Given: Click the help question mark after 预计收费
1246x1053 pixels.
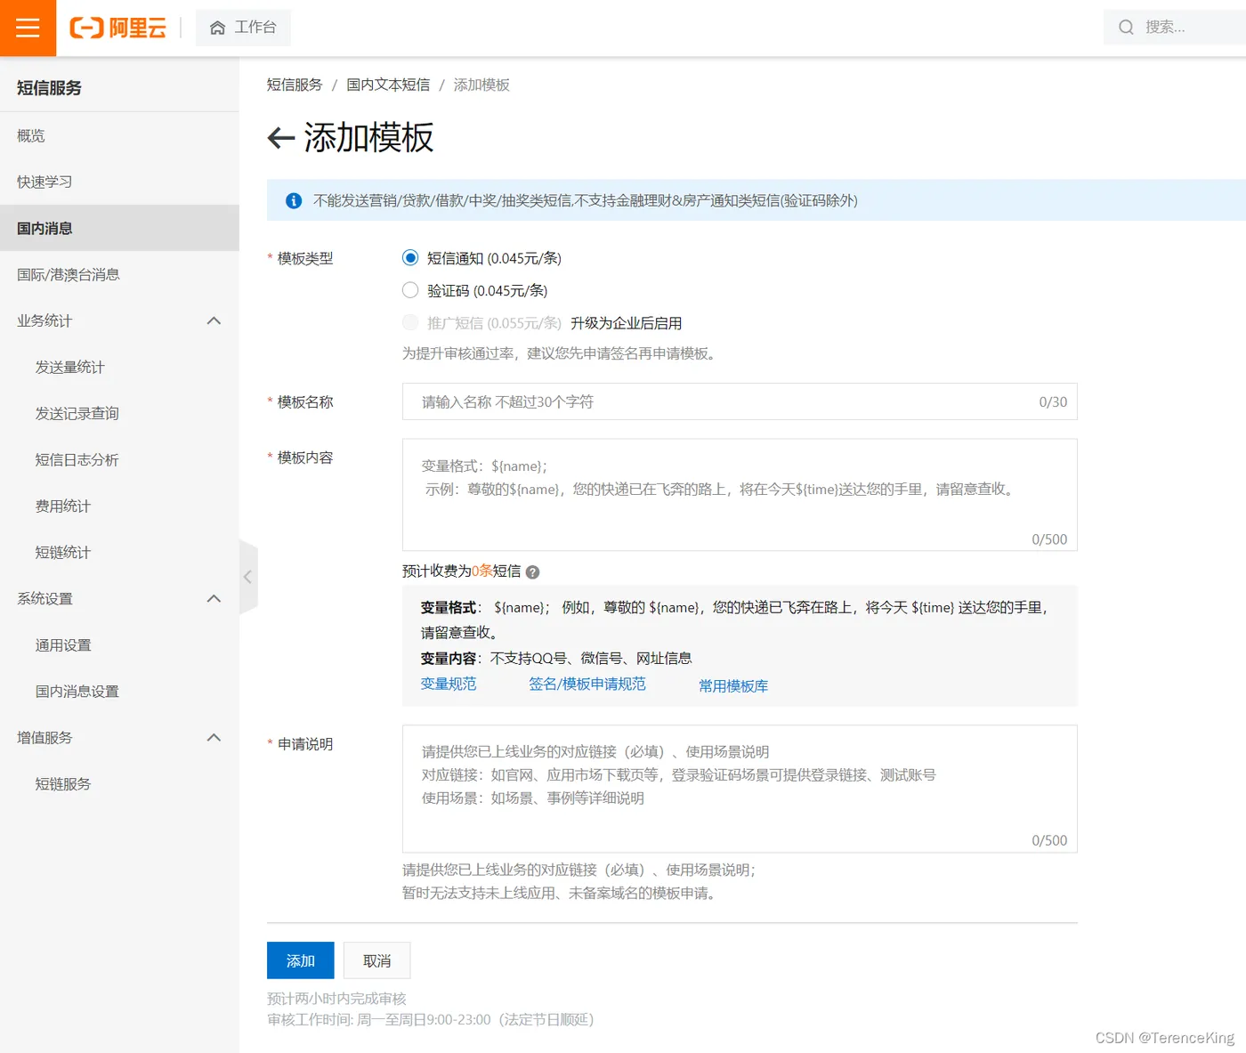Looking at the screenshot, I should coord(532,572).
